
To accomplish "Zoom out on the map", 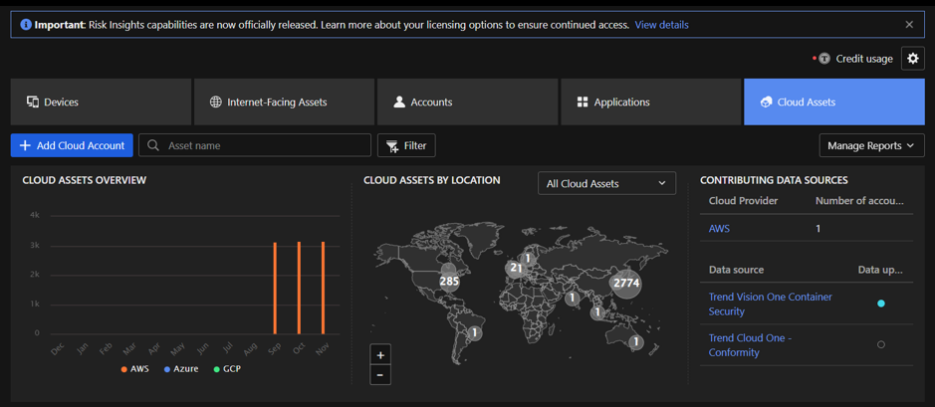I will [x=380, y=375].
